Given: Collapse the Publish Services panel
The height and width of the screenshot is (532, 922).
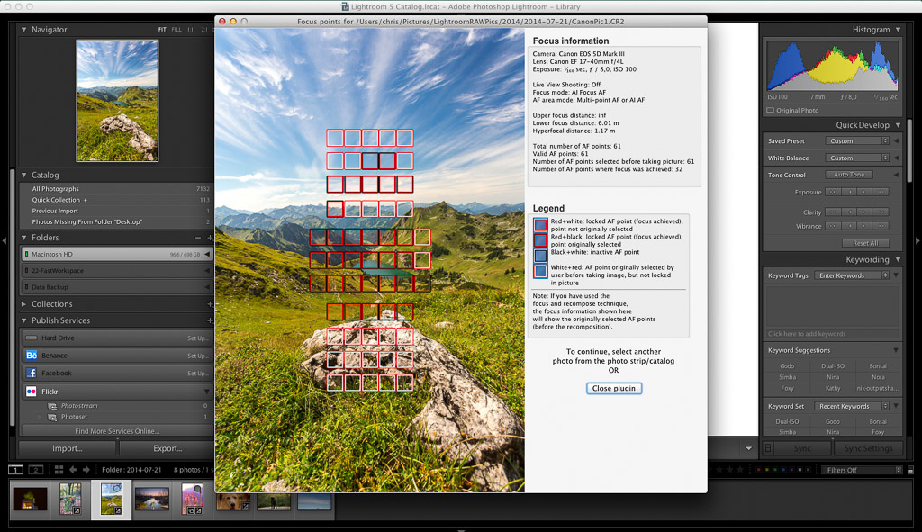Looking at the screenshot, I should point(24,320).
